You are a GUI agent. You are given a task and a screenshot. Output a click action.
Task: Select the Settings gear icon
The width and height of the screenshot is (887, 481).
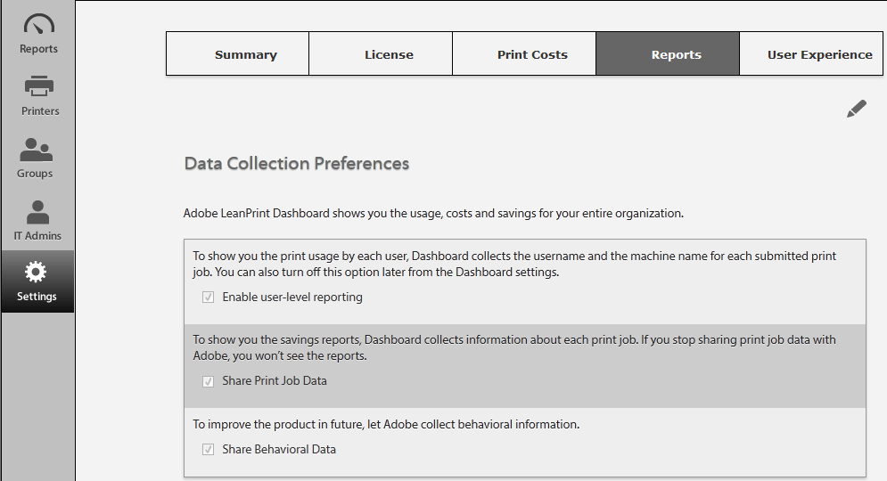click(x=37, y=272)
